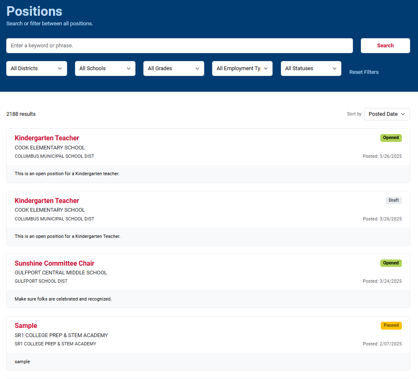Click GULFPORT SCHOOL DIST district name
Image resolution: width=418 pixels, height=379 pixels.
[41, 281]
